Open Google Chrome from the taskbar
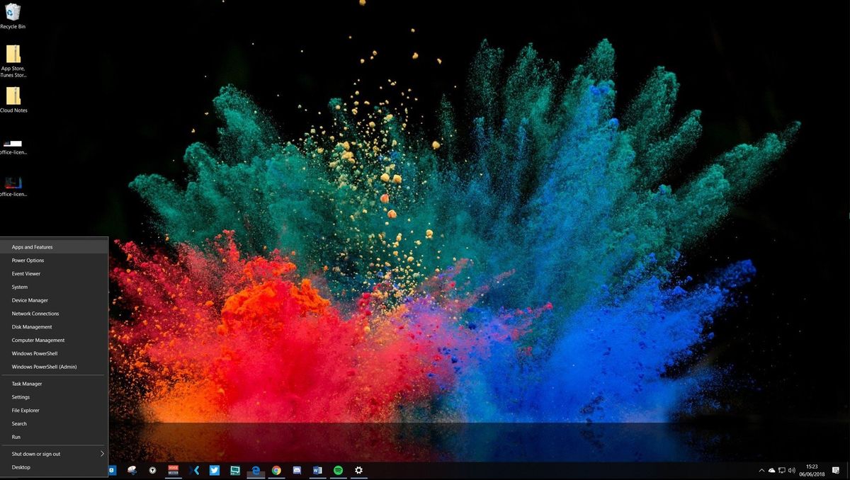The image size is (850, 480). 276,469
